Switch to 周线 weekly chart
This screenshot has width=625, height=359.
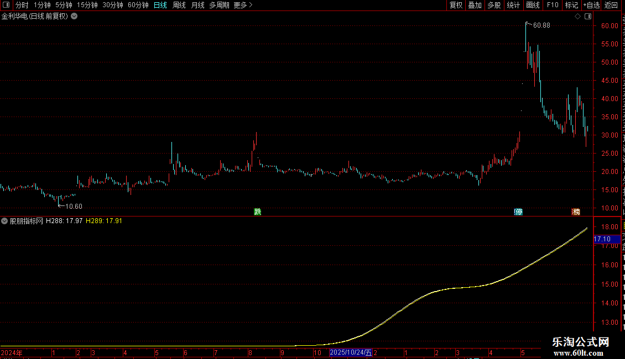pos(179,5)
